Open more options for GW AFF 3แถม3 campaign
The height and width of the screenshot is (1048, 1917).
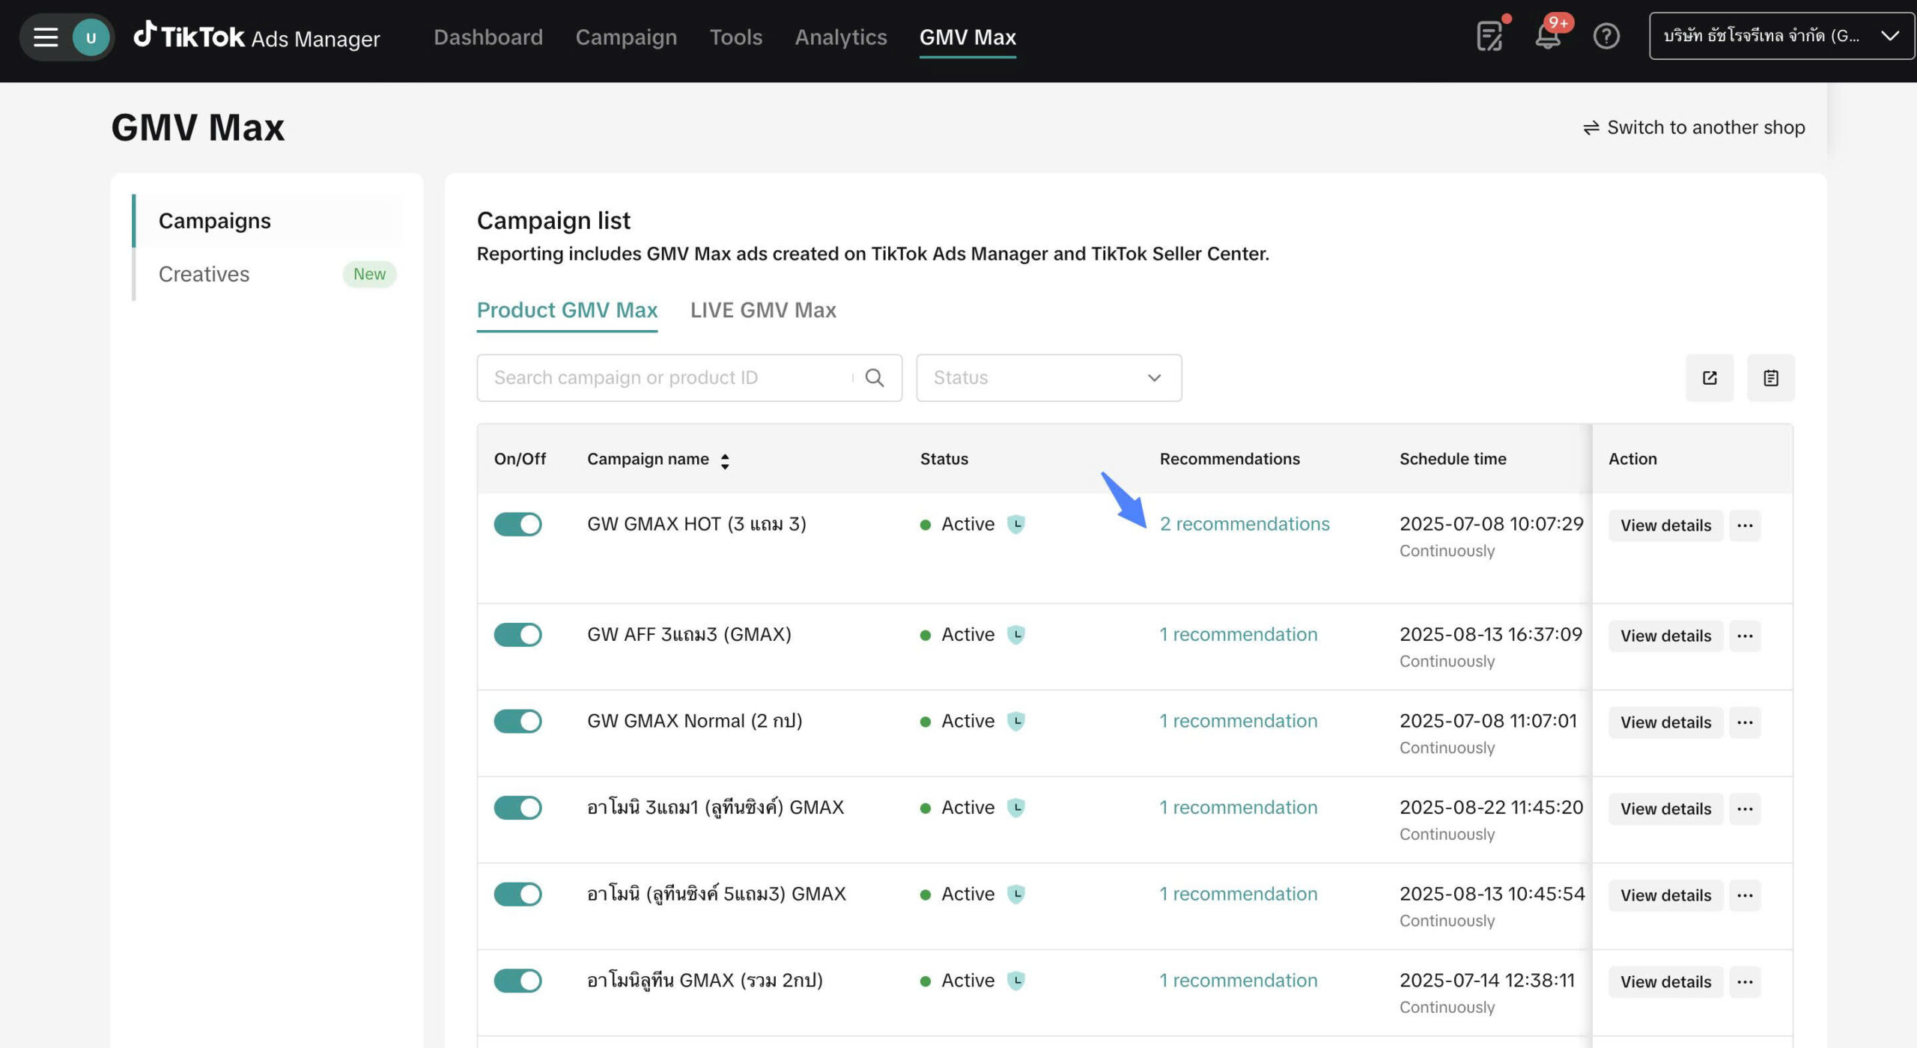(1745, 636)
